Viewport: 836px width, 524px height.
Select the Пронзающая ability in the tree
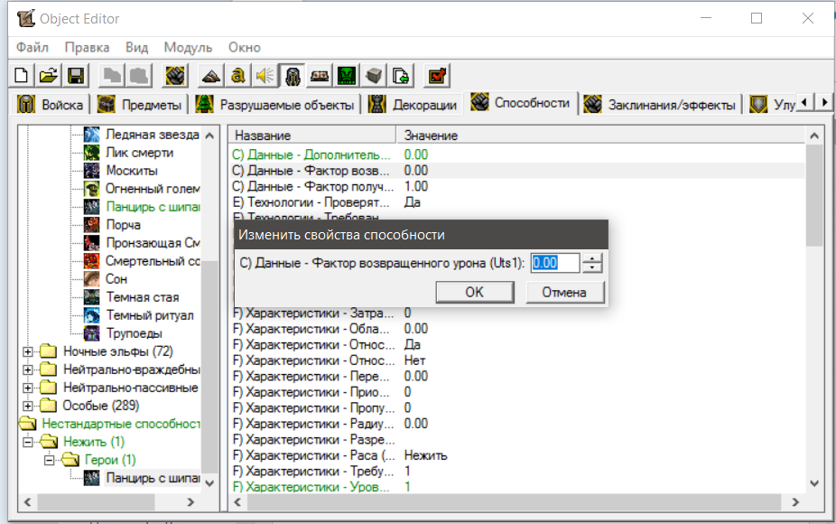pos(153,243)
